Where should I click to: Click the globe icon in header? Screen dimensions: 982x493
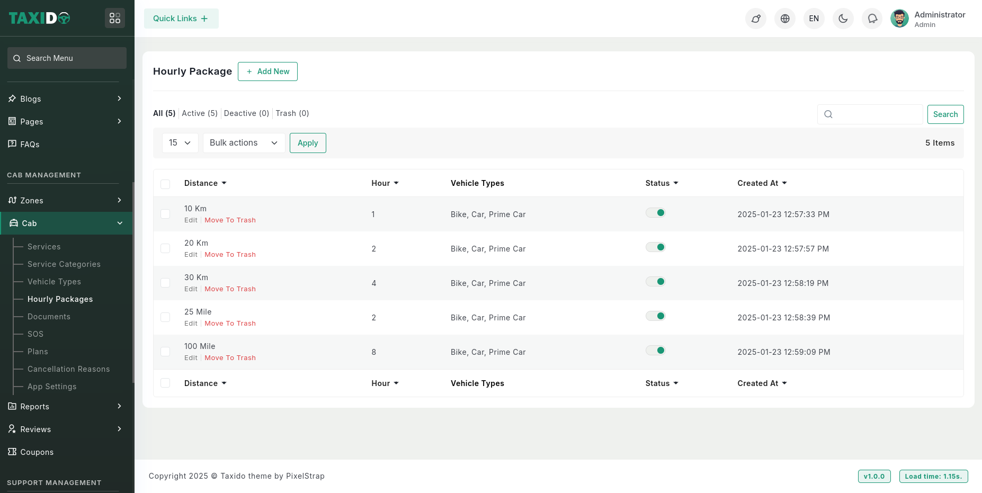[x=784, y=19]
